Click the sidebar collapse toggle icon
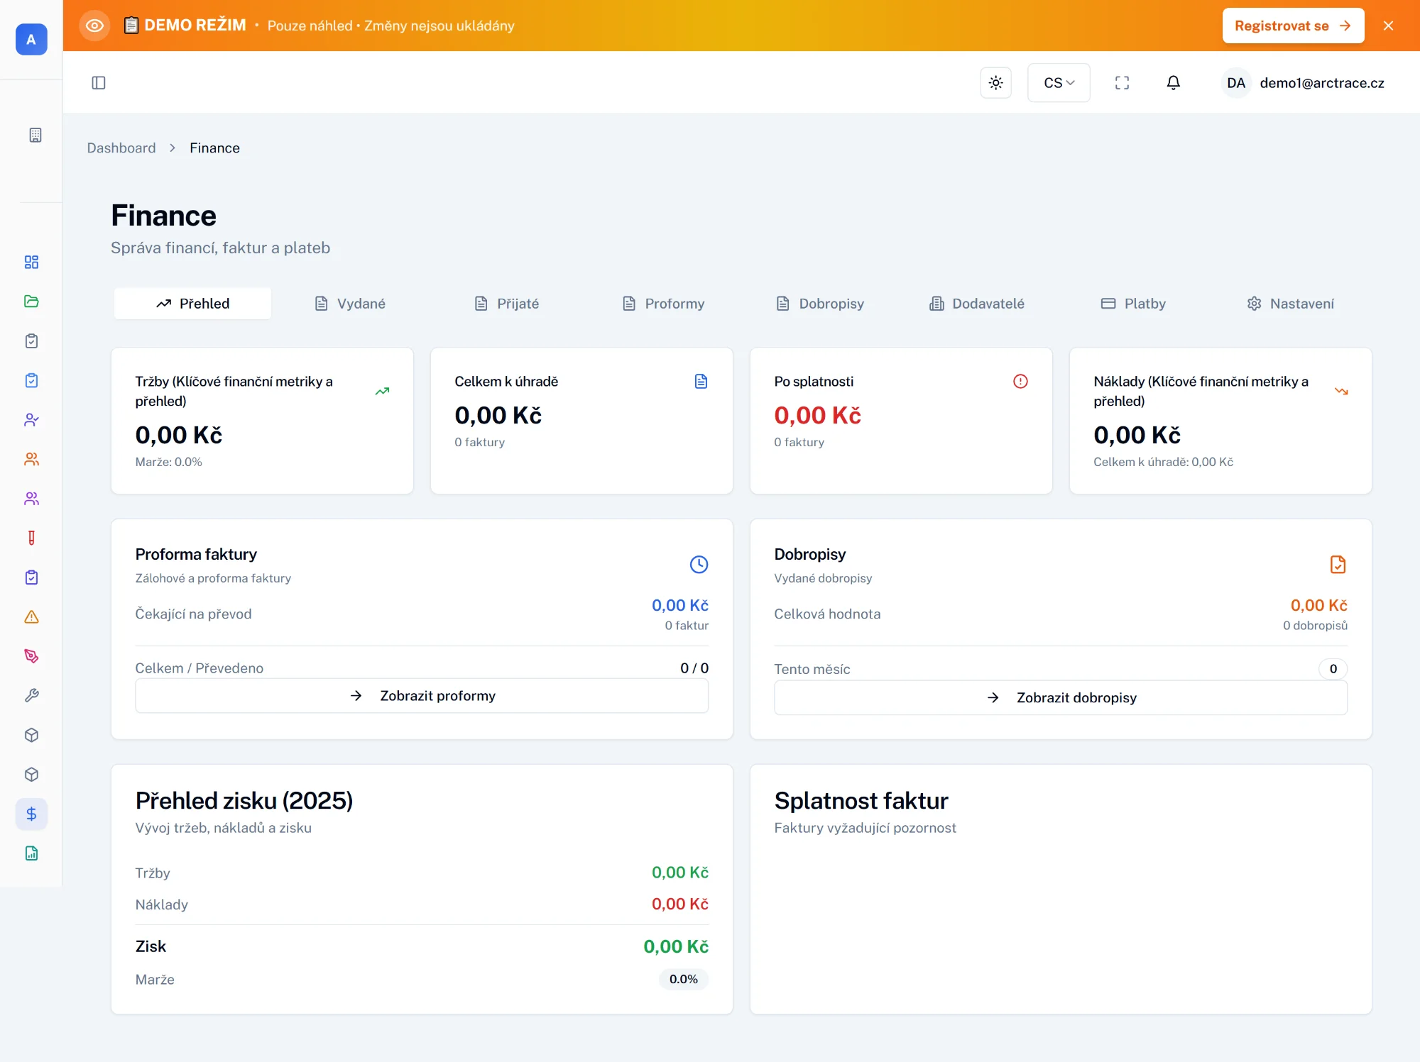The image size is (1420, 1062). pyautogui.click(x=99, y=83)
